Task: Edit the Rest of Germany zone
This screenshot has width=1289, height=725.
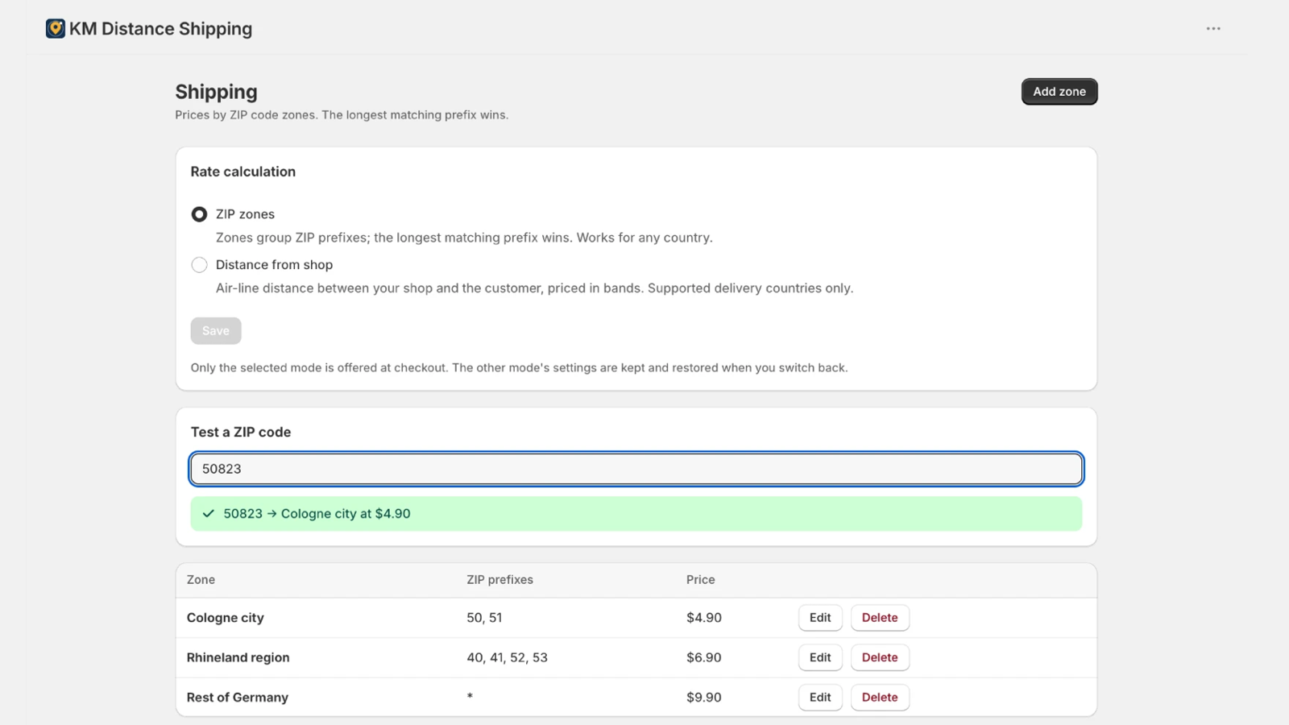Action: pos(820,698)
